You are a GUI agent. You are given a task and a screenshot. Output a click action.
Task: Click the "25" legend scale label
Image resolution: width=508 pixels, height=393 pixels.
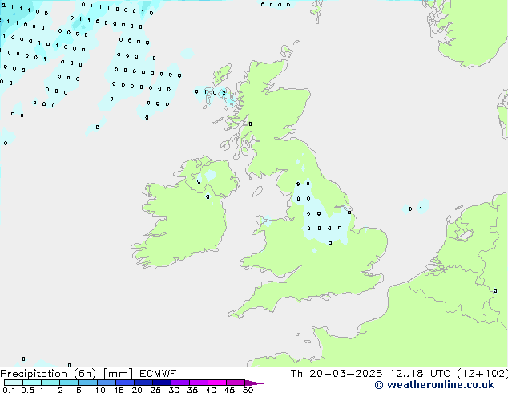point(155,390)
